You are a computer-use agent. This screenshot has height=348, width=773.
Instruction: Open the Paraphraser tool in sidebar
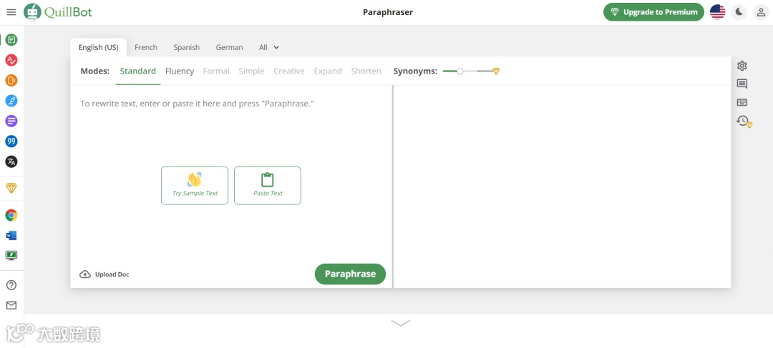[x=11, y=40]
